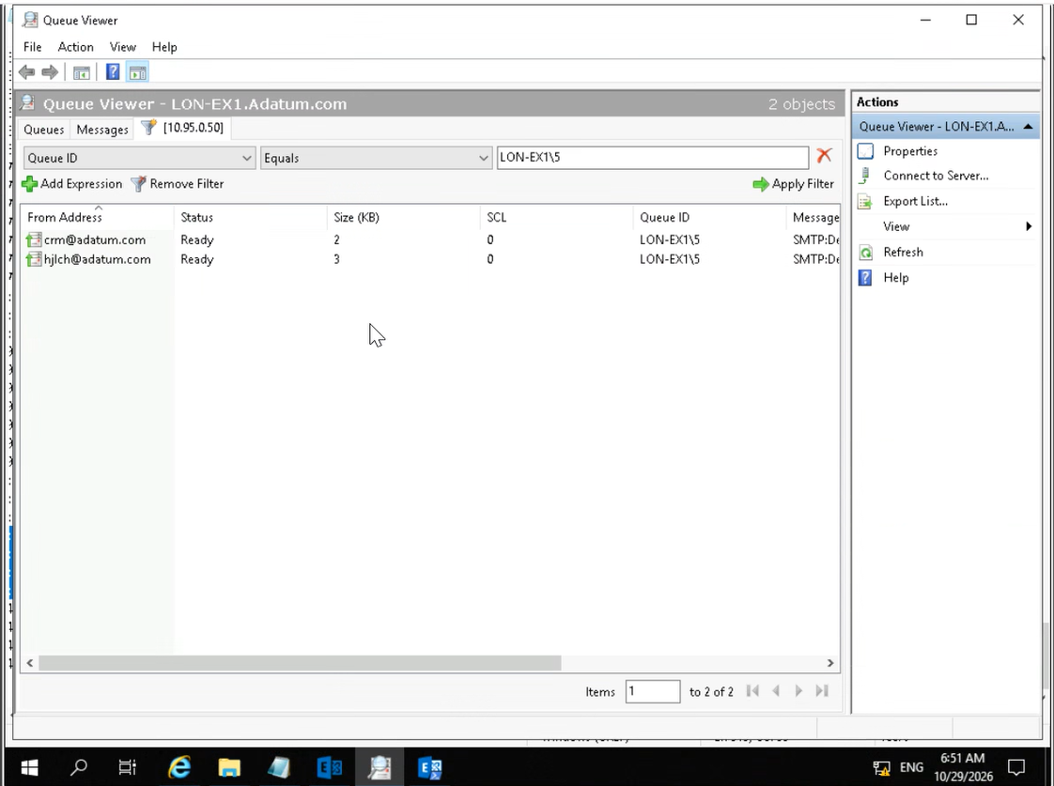
Task: Choose Export List...
Action: pos(916,202)
